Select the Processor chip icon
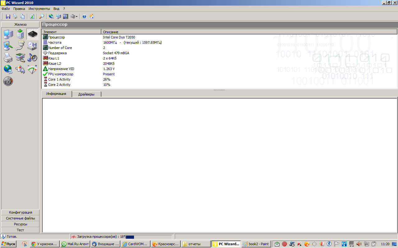This screenshot has width=398, height=248. click(32, 34)
